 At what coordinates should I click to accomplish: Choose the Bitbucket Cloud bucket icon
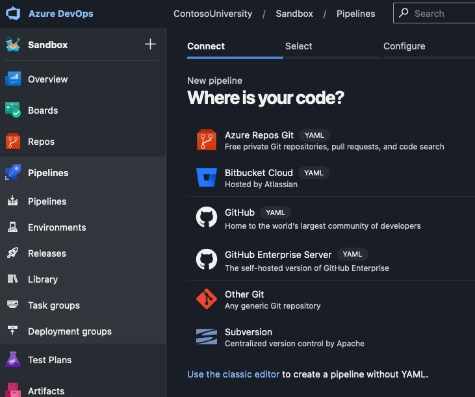[207, 178]
